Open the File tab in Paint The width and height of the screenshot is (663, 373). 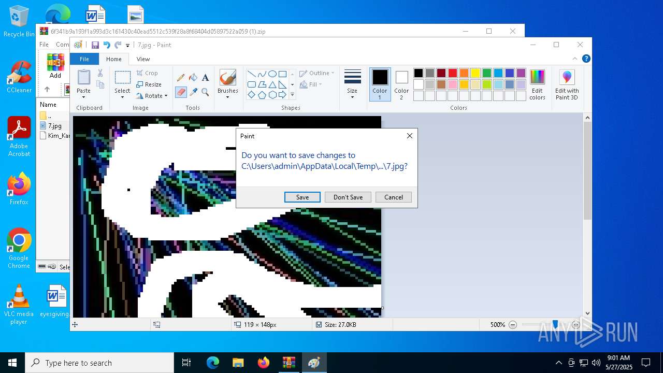pyautogui.click(x=84, y=59)
